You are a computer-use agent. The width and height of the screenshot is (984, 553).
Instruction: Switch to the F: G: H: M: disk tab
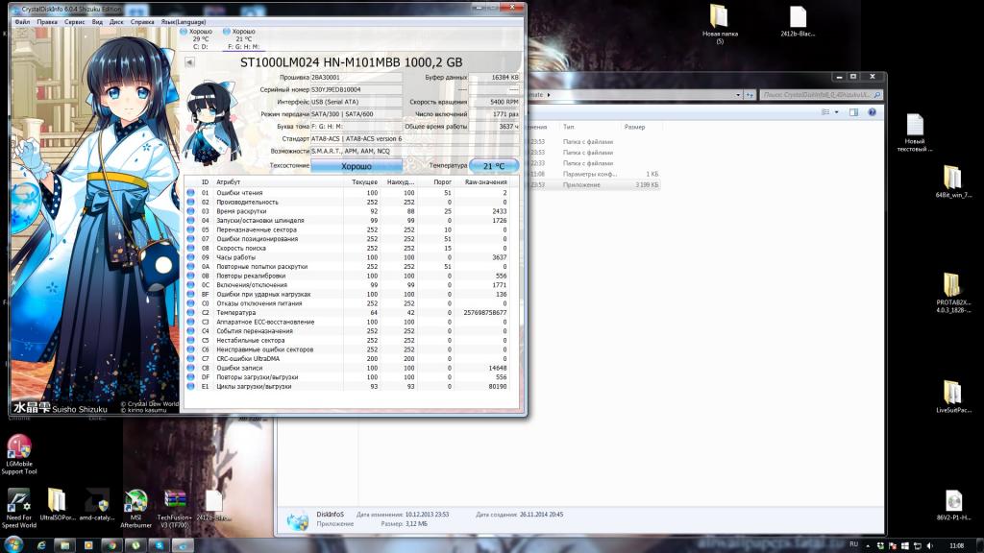pos(241,38)
